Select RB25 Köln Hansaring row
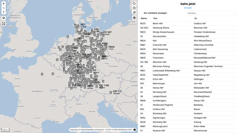 188,49
